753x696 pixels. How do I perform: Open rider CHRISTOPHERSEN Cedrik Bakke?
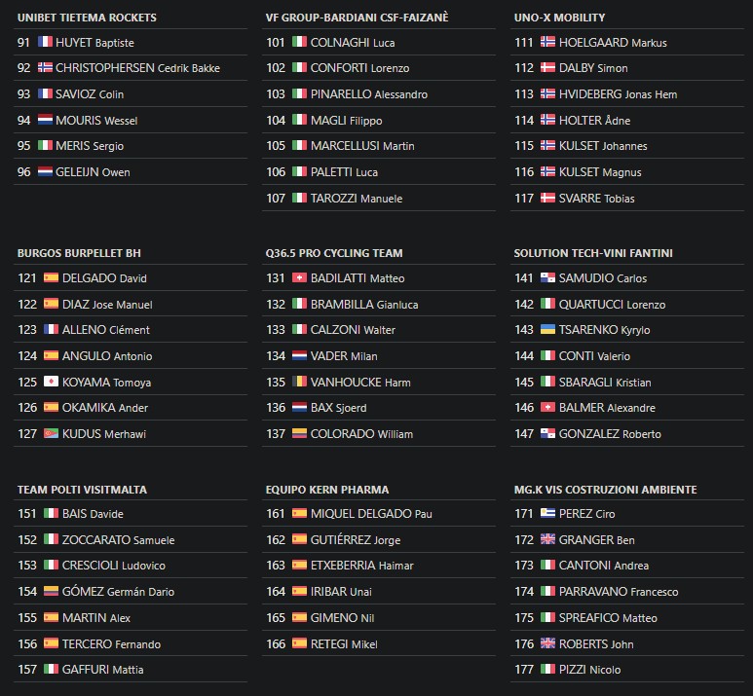[x=137, y=68]
